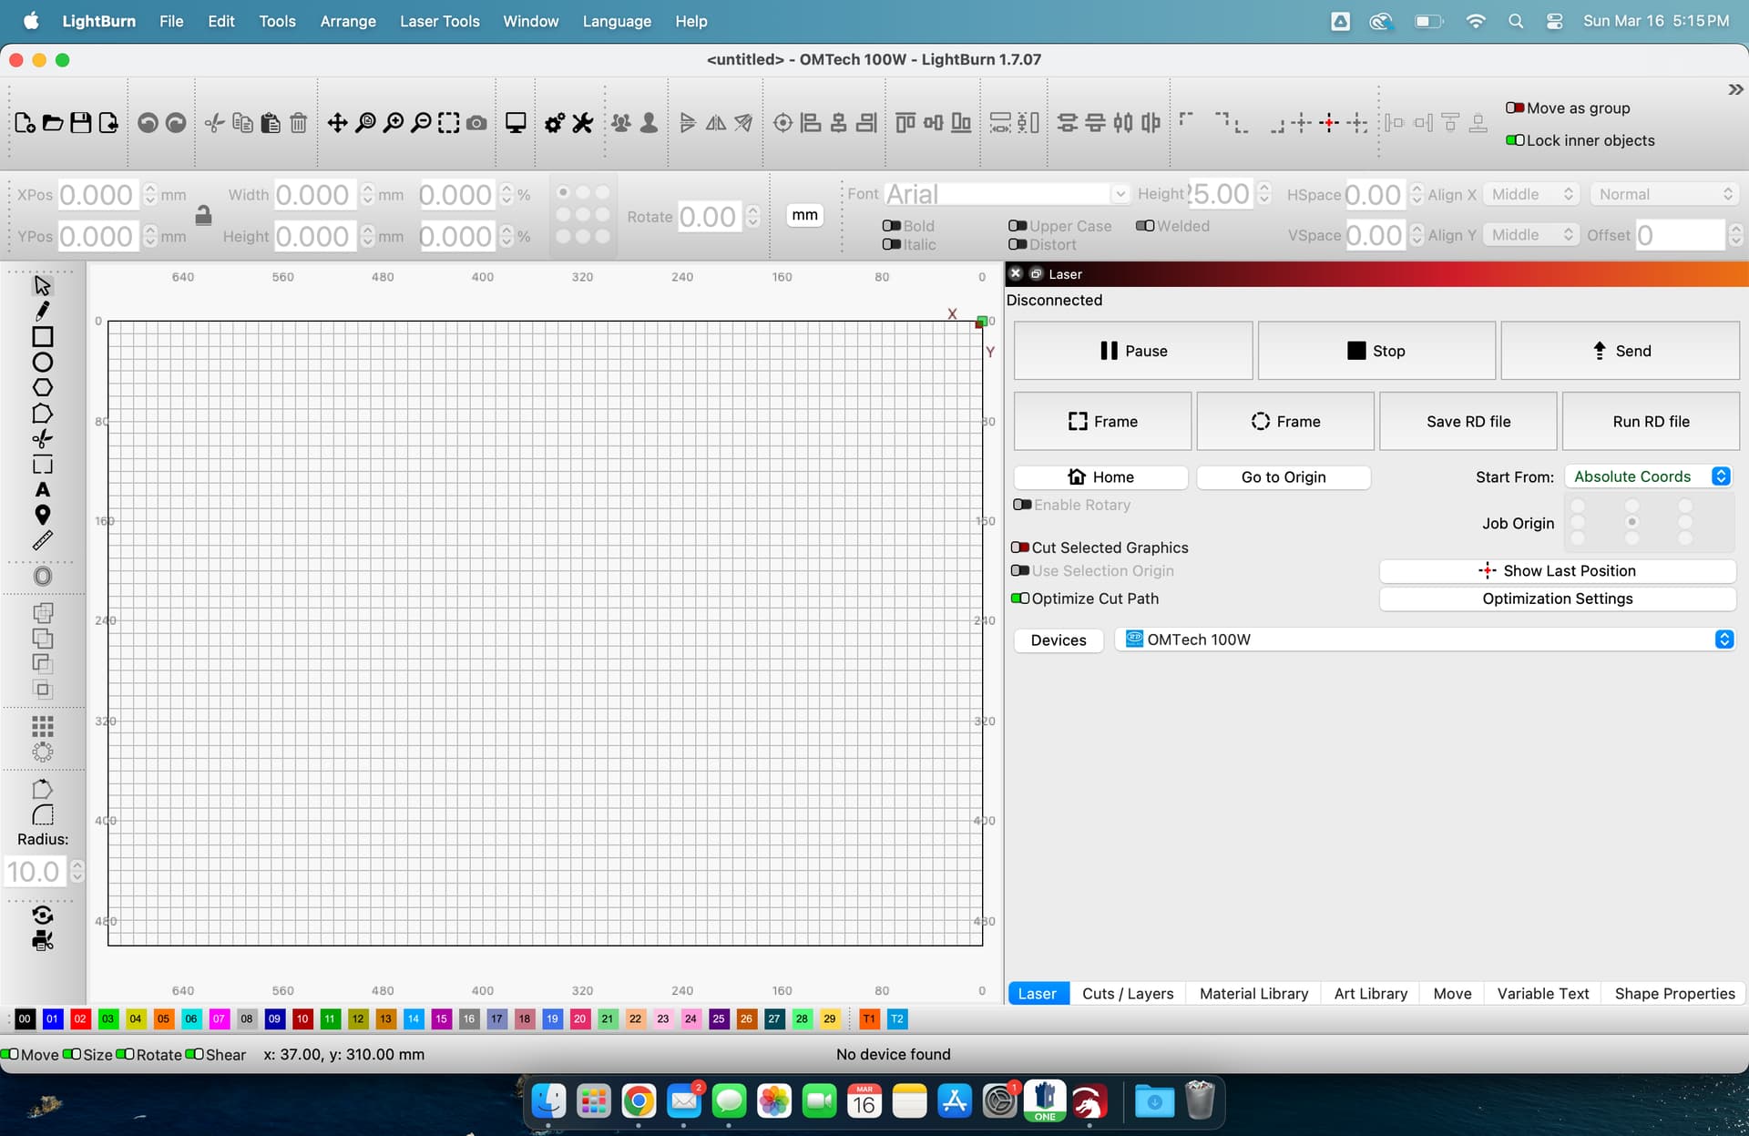The image size is (1749, 1136).
Task: Open OMTech 100W device dropdown
Action: (1425, 640)
